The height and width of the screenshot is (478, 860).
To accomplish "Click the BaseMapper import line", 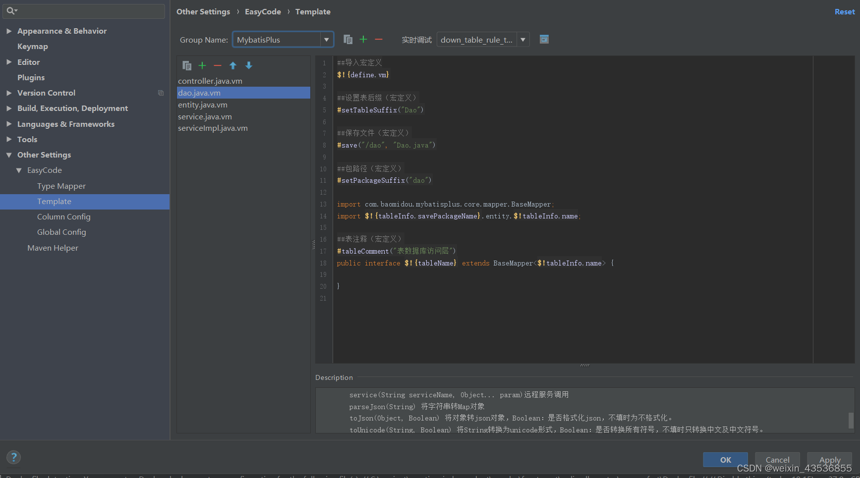I will tap(445, 204).
